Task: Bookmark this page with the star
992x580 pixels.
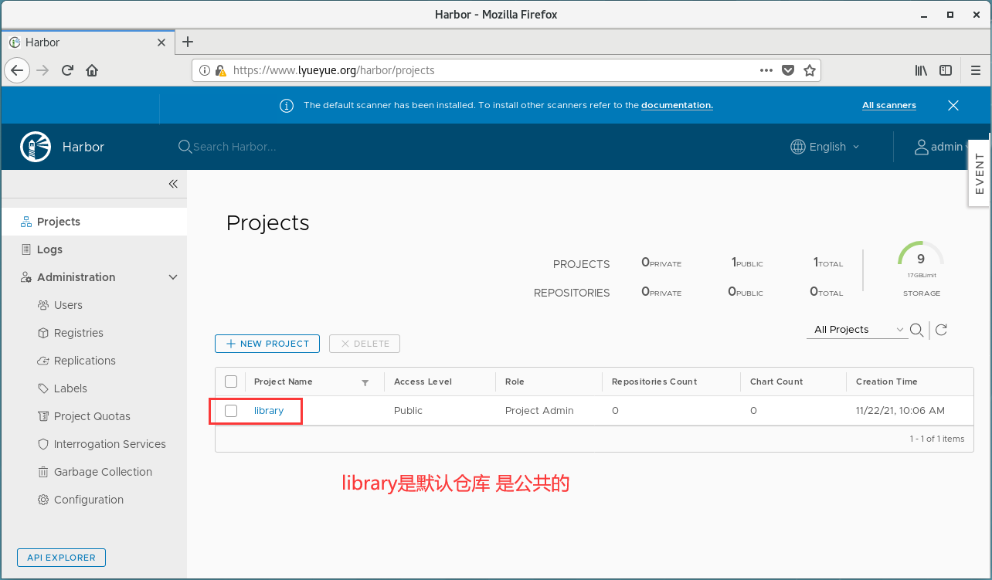Action: click(x=810, y=70)
